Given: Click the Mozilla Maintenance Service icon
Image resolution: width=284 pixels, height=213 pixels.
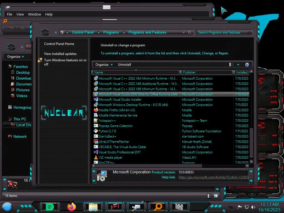Looking at the screenshot, I should 96,115.
